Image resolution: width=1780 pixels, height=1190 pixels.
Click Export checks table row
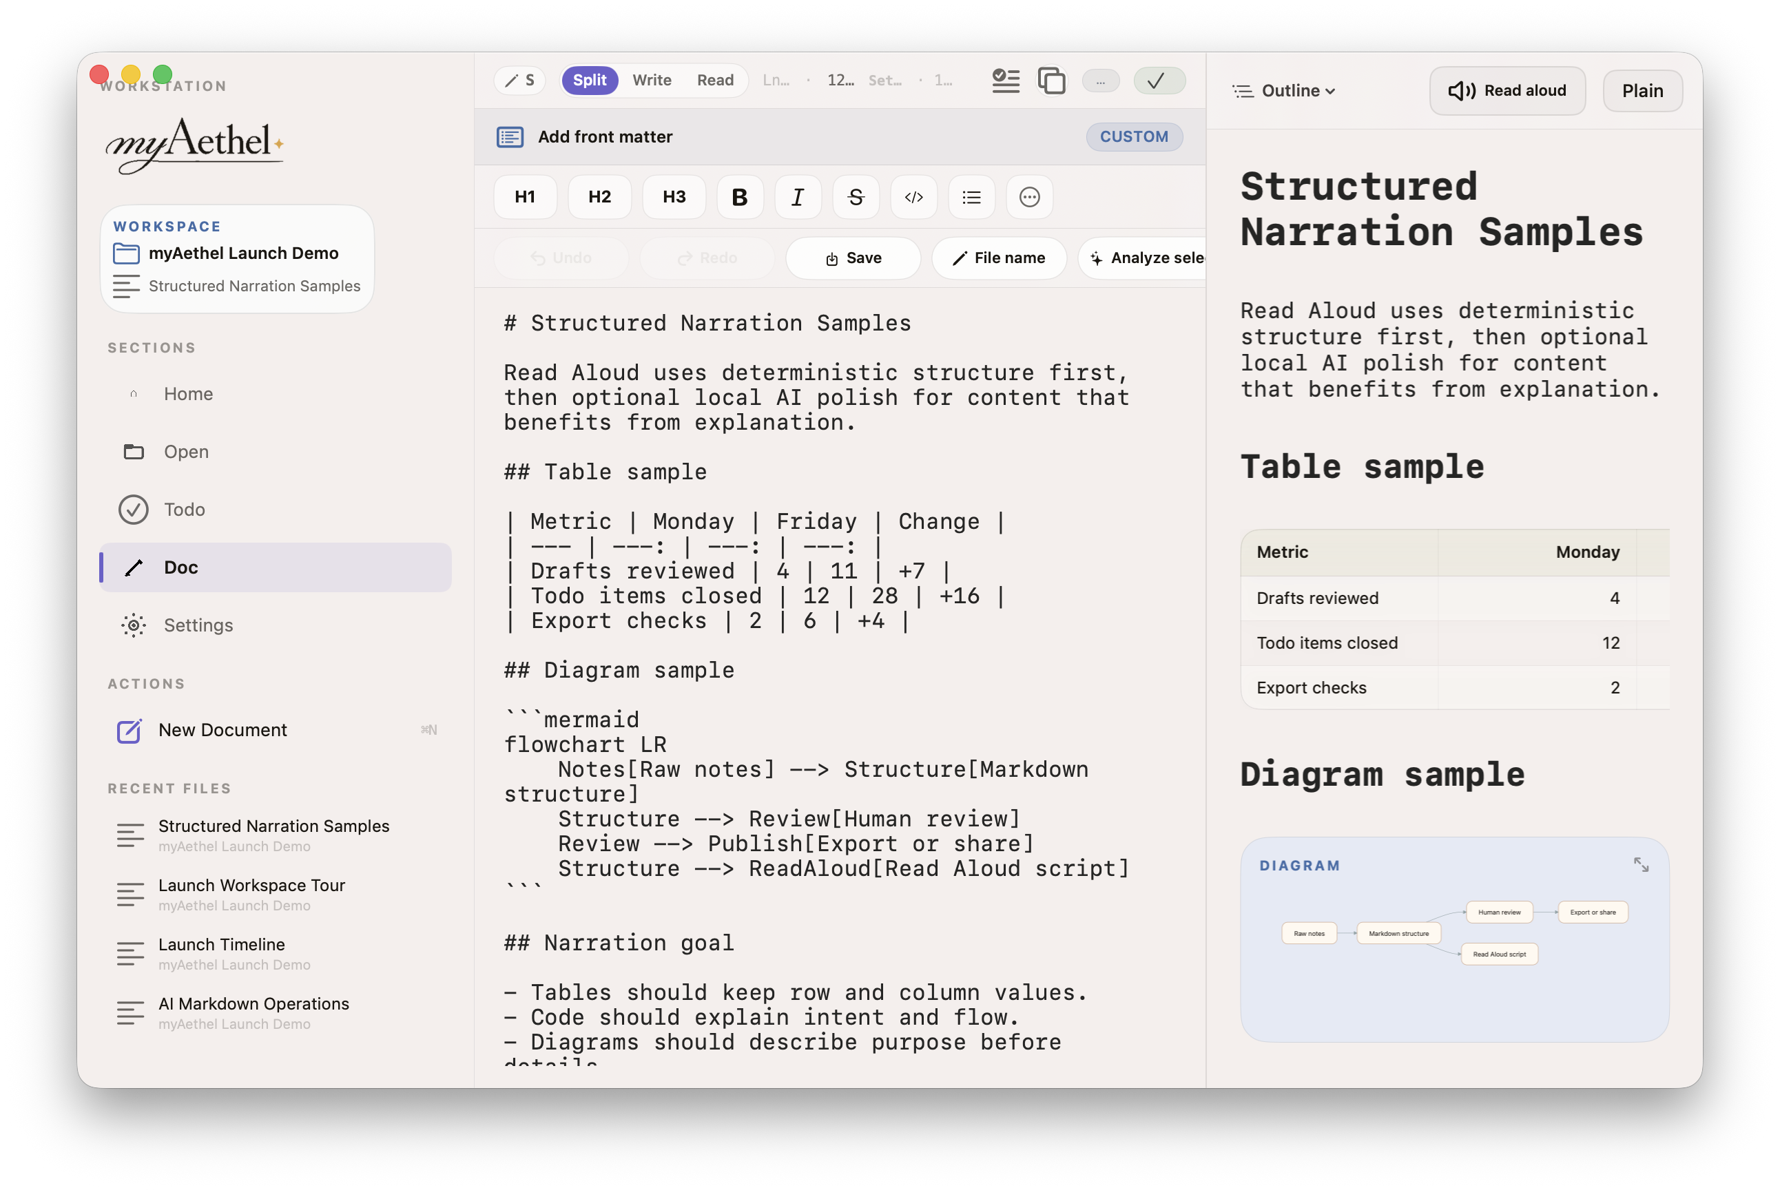[x=1453, y=687]
